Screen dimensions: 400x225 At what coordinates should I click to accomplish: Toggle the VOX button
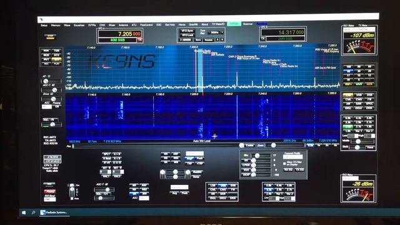[246, 170]
